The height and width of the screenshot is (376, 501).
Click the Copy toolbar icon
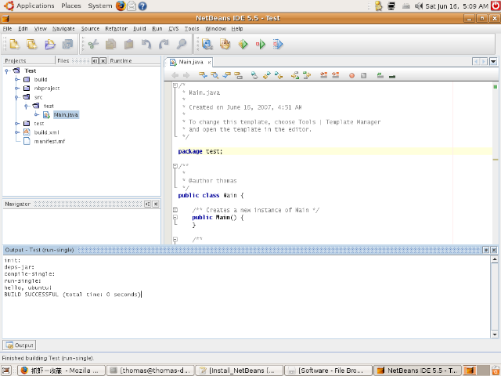(111, 44)
